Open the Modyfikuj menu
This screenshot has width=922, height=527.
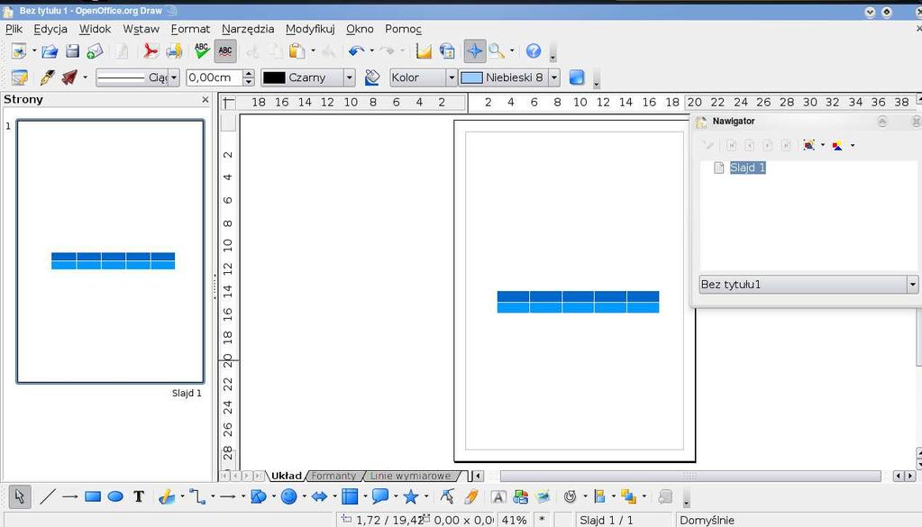tap(310, 29)
